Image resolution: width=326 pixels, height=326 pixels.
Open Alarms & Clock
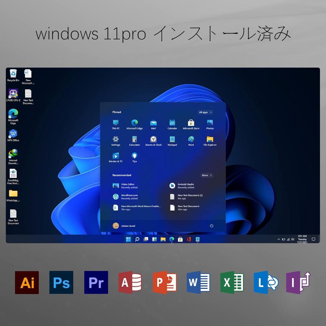[153, 140]
